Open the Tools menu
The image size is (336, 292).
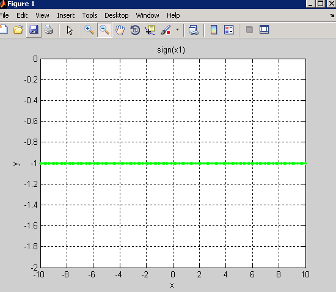(x=90, y=15)
